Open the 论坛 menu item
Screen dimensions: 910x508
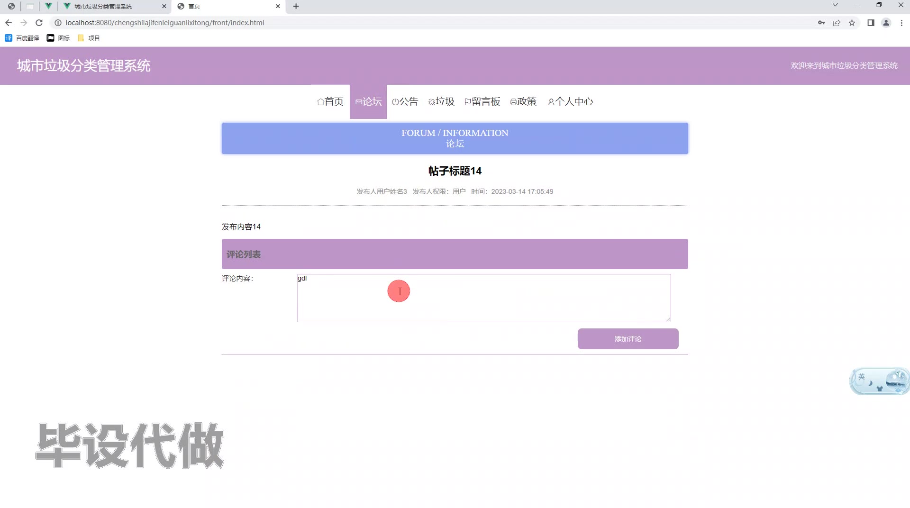pos(368,101)
